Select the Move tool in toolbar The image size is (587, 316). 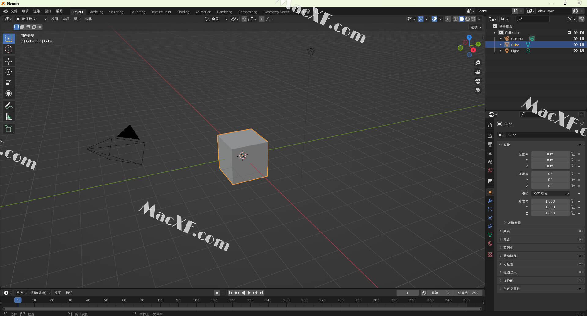[x=9, y=61]
